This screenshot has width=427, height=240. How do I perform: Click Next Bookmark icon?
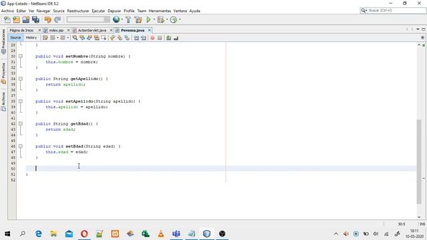pyautogui.click(x=120, y=38)
